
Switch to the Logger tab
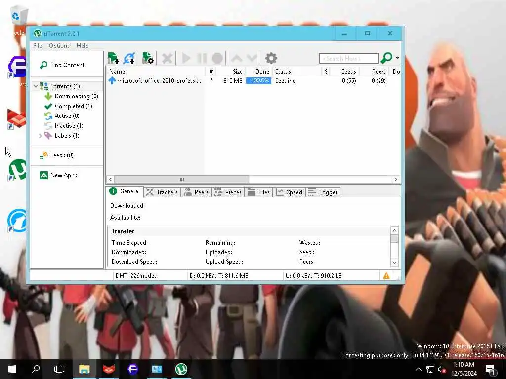coord(323,192)
